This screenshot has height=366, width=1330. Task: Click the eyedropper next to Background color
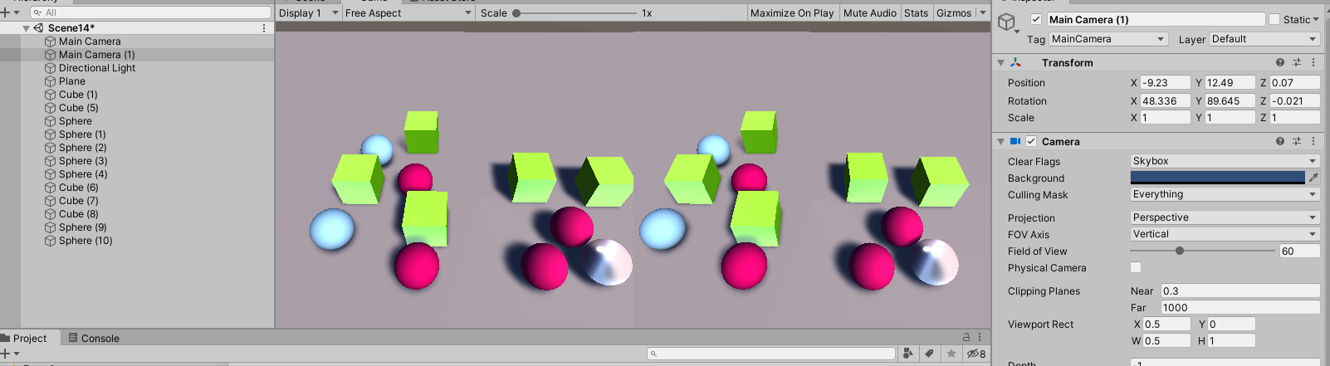tap(1313, 178)
